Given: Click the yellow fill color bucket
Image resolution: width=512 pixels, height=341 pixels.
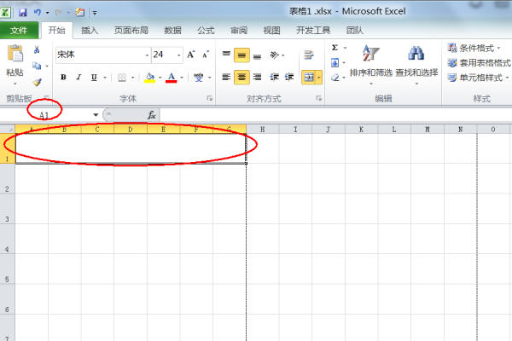Looking at the screenshot, I should 149,77.
